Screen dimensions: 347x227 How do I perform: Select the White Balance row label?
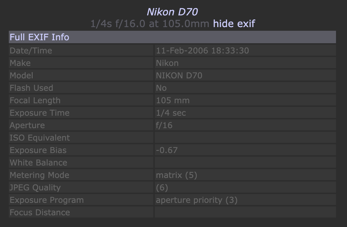tap(38, 163)
